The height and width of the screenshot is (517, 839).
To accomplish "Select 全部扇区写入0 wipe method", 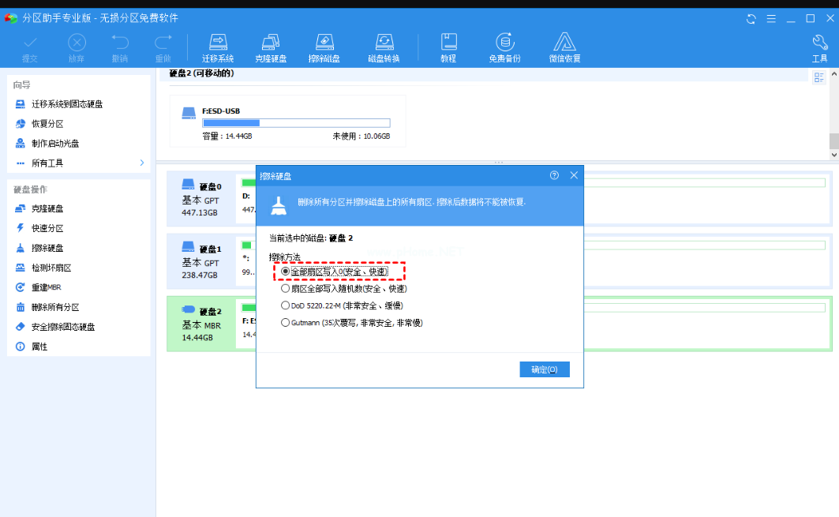I will (x=286, y=272).
